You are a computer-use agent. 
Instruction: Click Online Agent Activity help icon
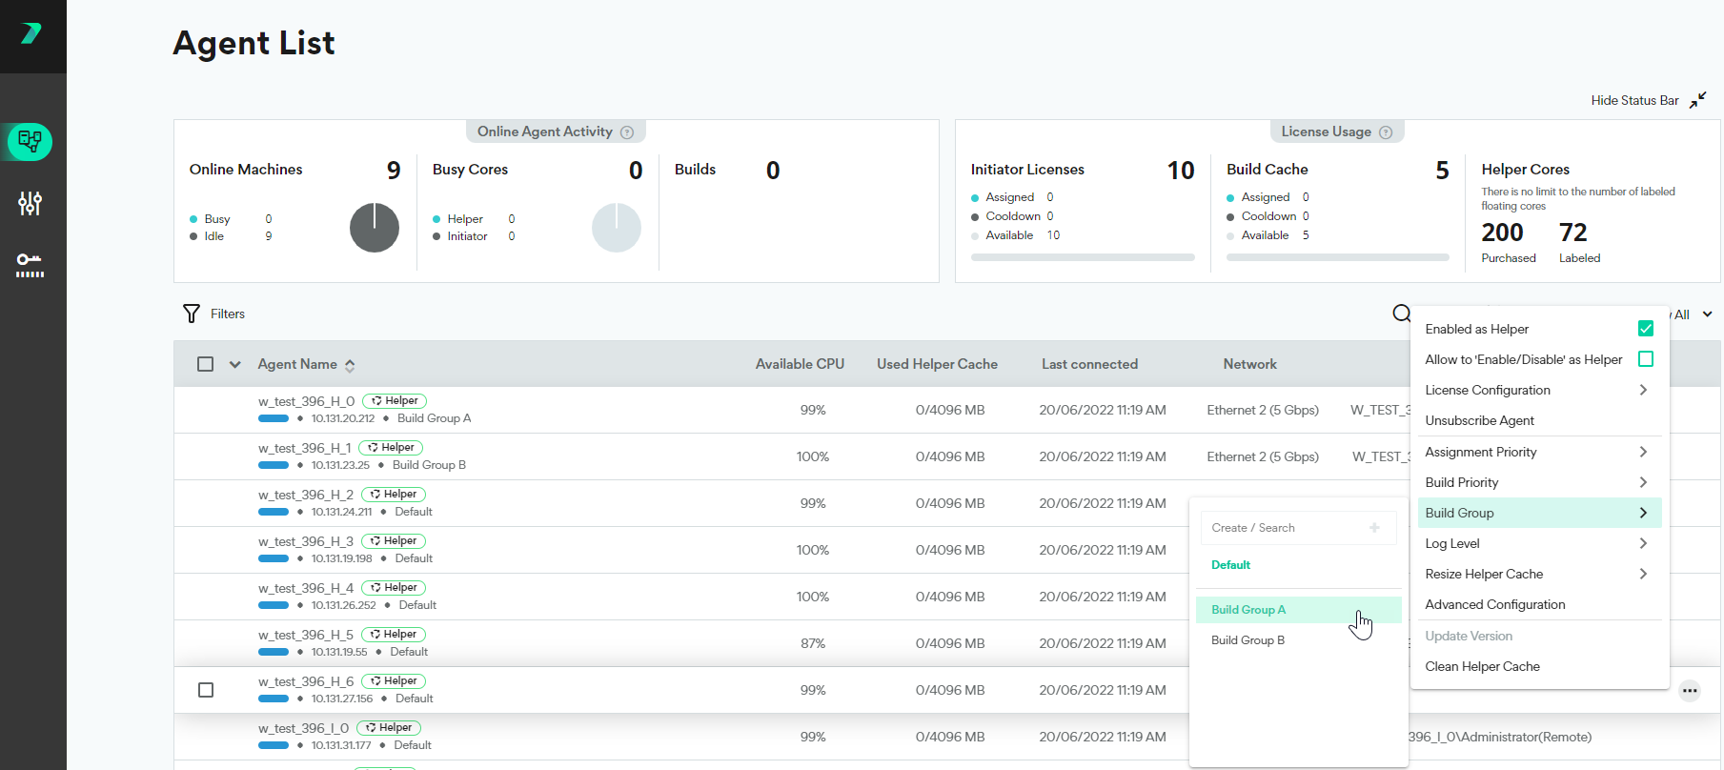pos(627,132)
